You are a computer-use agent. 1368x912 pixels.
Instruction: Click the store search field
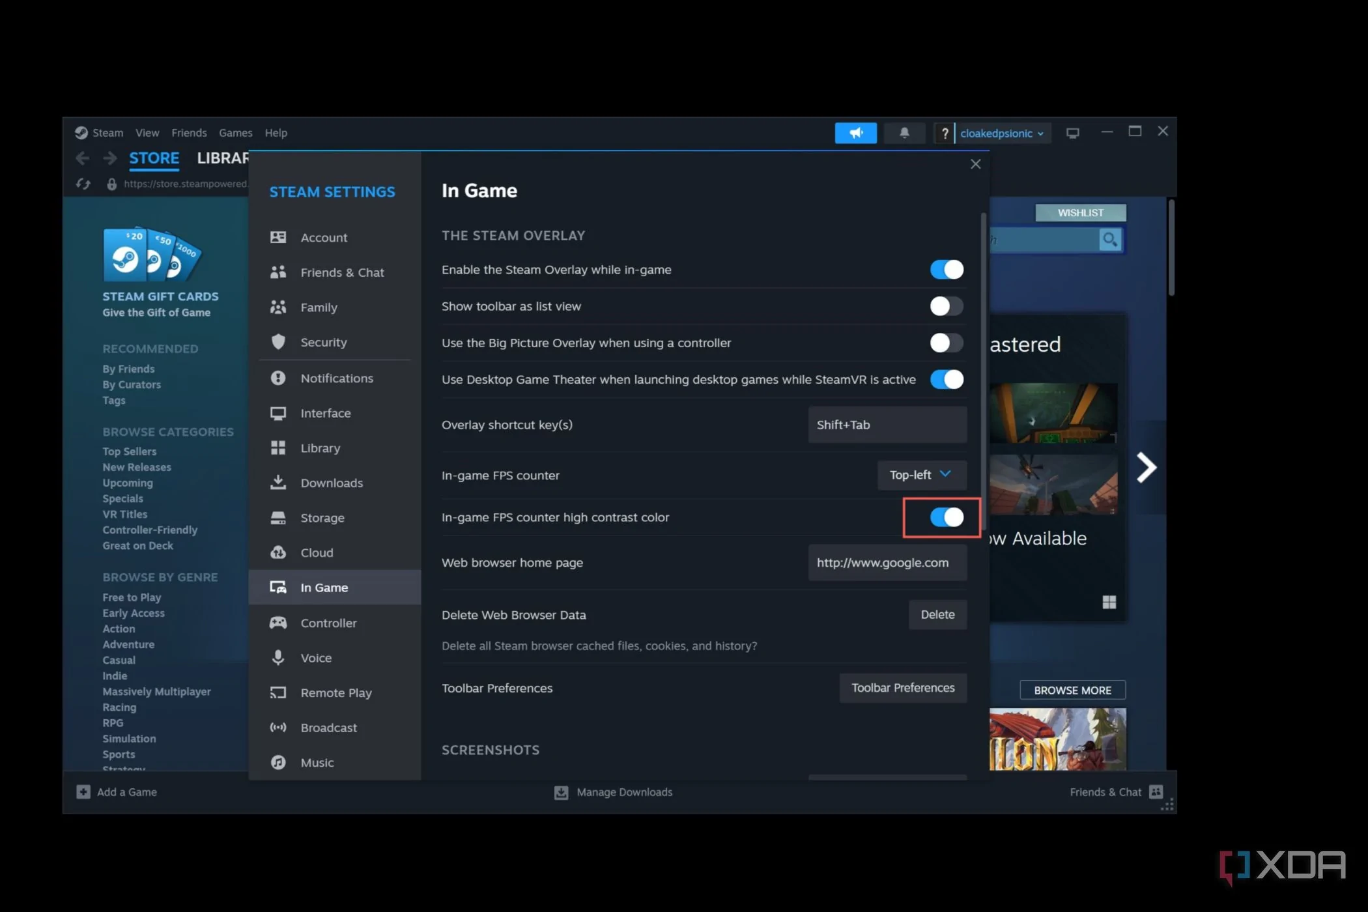(x=1044, y=240)
